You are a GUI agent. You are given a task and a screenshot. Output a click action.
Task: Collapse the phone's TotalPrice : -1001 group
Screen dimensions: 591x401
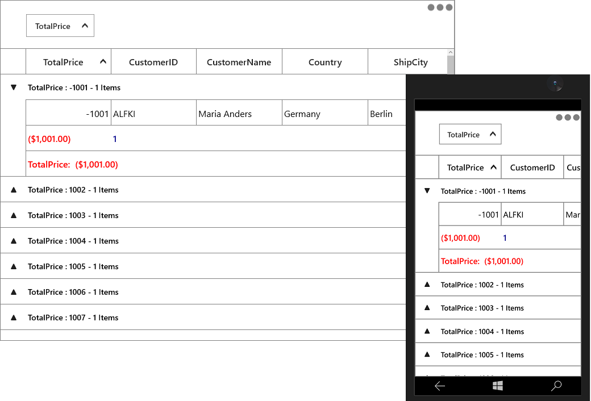427,191
